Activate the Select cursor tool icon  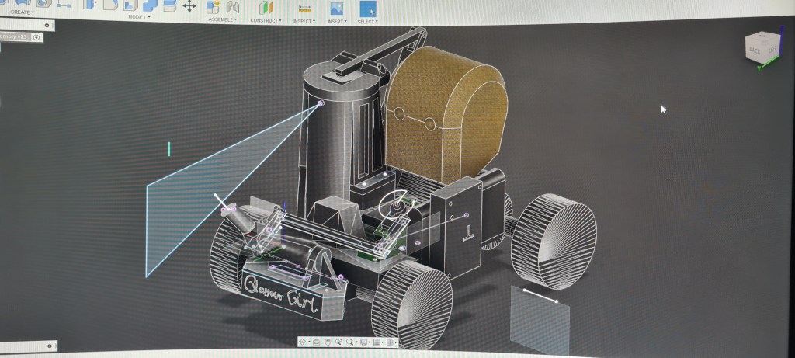coord(367,8)
